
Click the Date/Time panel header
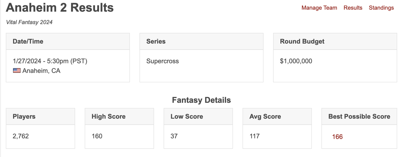click(68, 41)
